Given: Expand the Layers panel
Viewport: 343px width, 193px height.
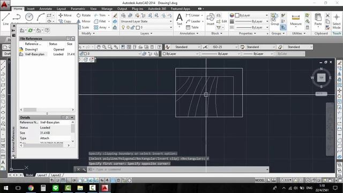Looking at the screenshot, I should 146,33.
